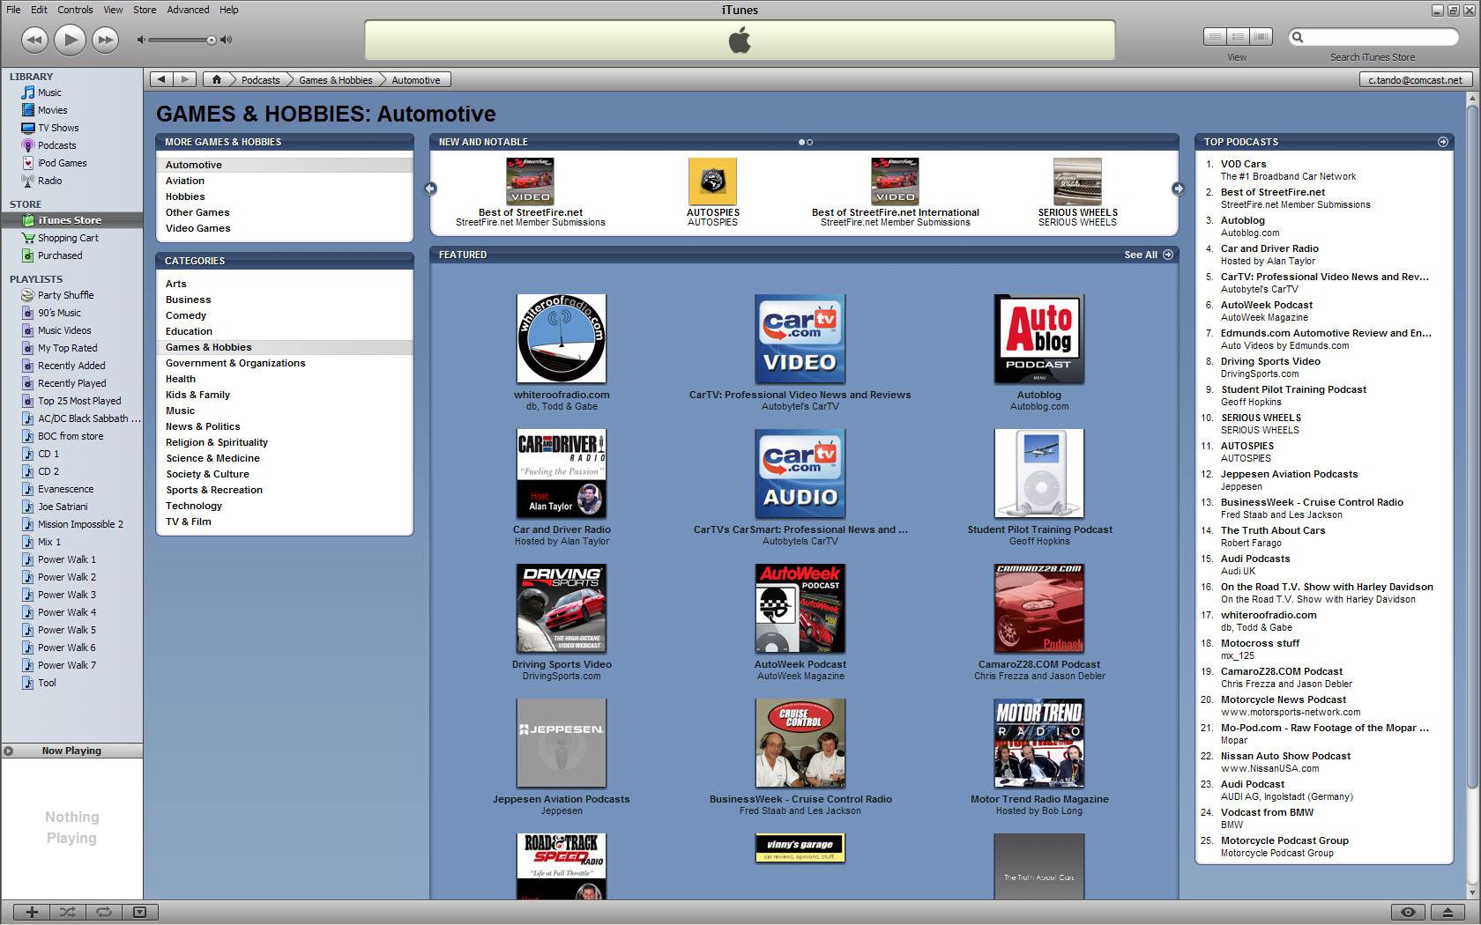
Task: Select Party Shuffle playlist
Action: coord(65,295)
